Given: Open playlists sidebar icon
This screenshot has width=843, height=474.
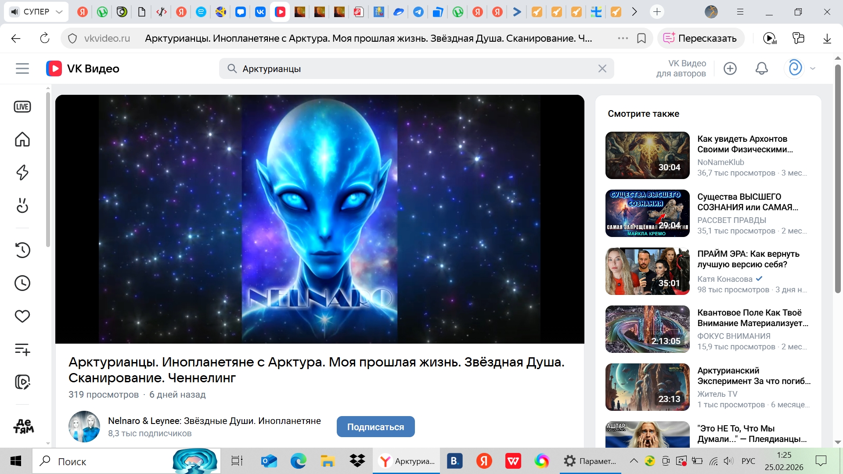Looking at the screenshot, I should tap(22, 349).
